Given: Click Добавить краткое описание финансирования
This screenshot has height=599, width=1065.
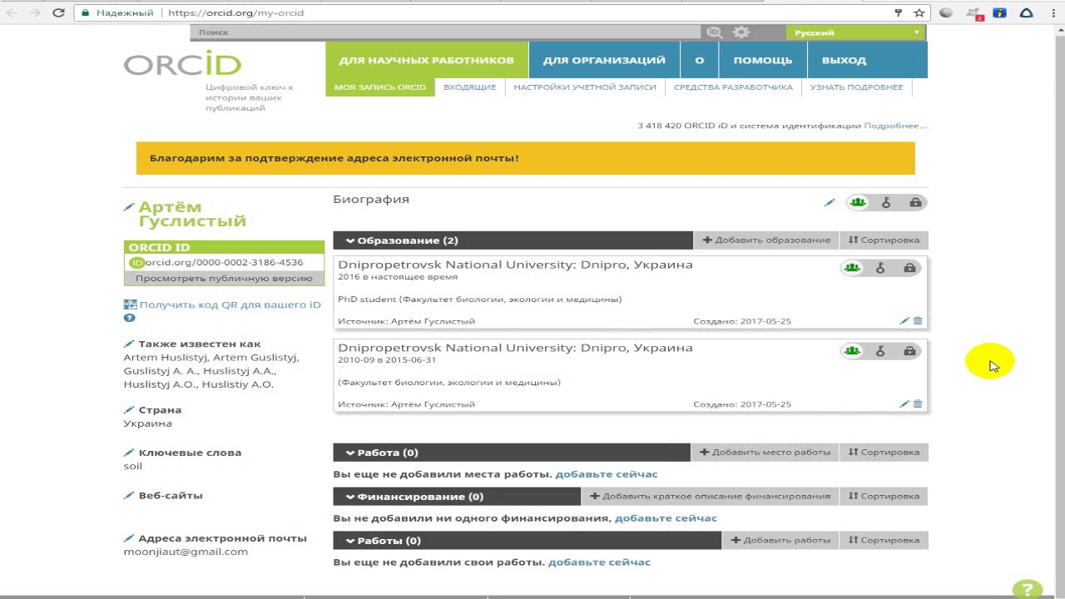Looking at the screenshot, I should 710,497.
